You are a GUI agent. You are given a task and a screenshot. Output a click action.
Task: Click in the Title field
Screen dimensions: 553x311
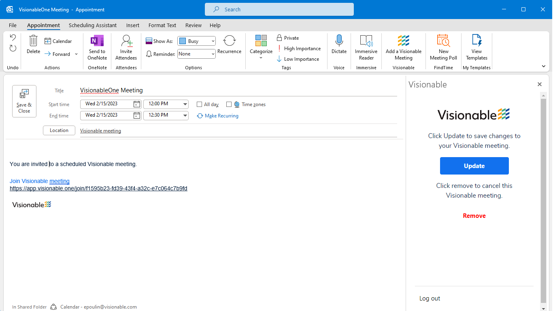(x=238, y=90)
